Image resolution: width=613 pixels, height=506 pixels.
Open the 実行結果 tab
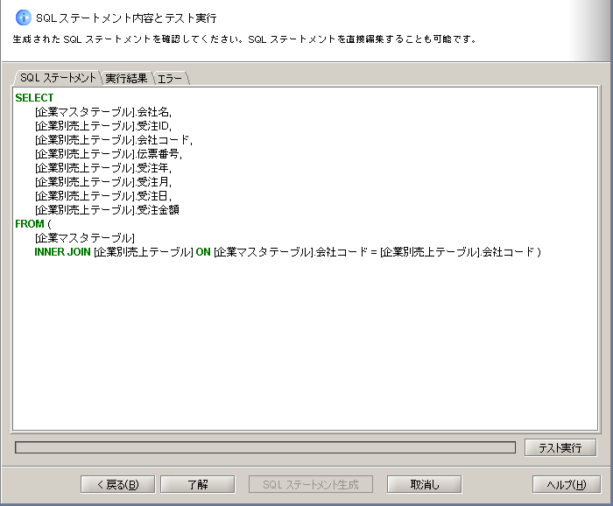point(126,78)
